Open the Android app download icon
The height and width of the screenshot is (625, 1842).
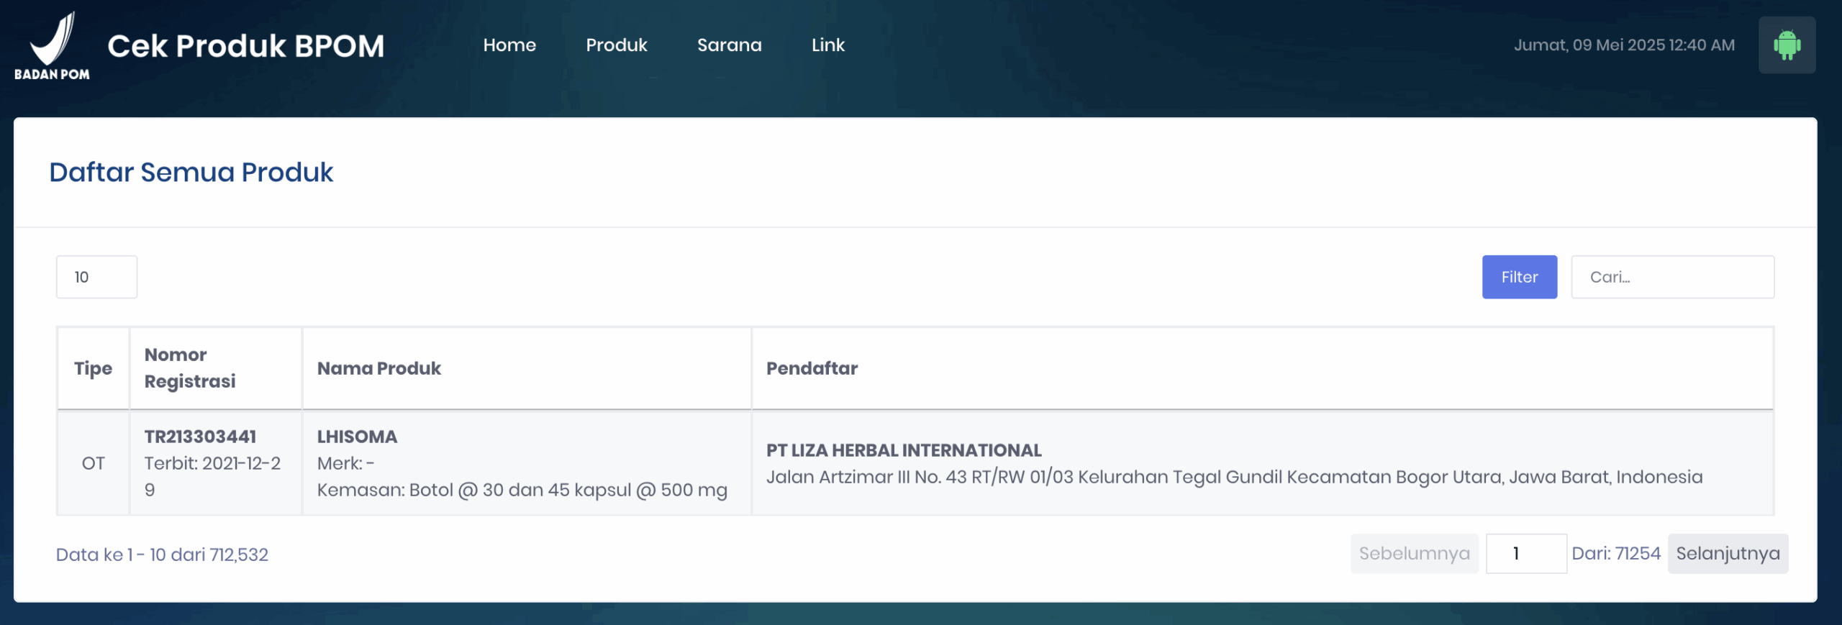(x=1787, y=45)
